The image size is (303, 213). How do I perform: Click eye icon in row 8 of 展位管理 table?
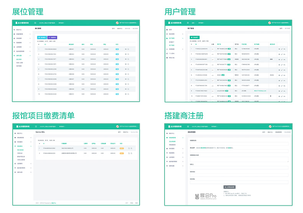click(x=126, y=84)
